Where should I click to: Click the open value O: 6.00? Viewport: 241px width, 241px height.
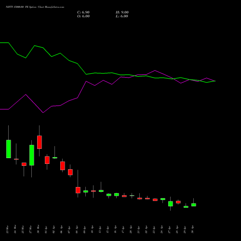pyautogui.click(x=83, y=16)
